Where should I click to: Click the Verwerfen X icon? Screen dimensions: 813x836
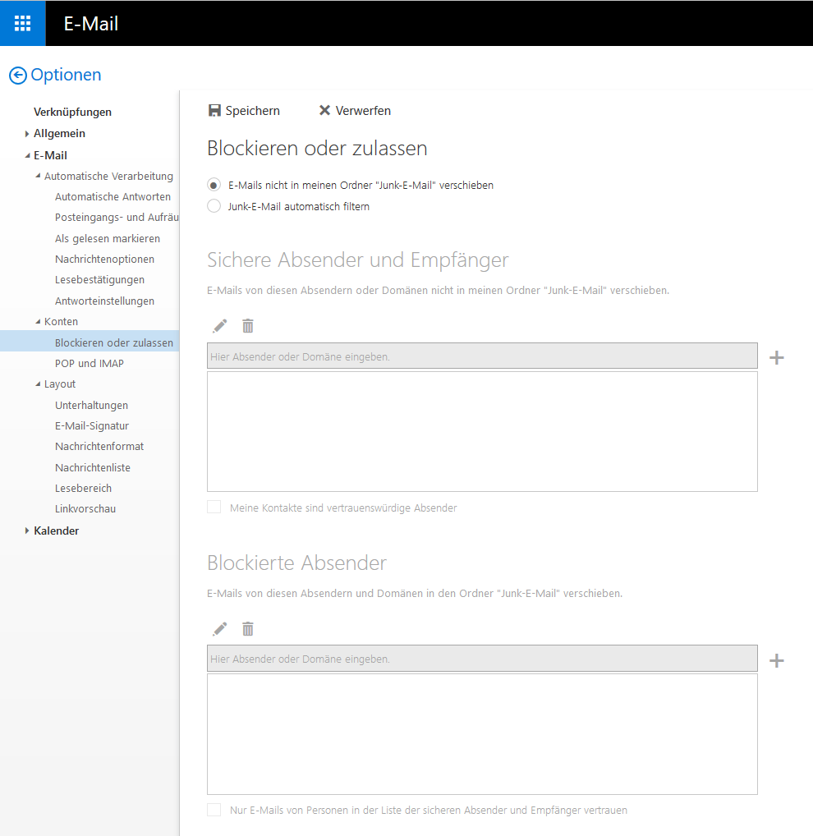324,111
